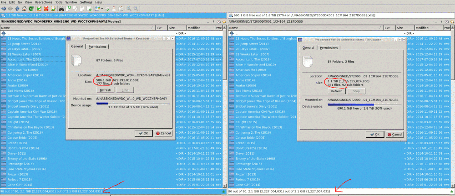455x196 pixels.
Task: Select 'Gone Girl (2014)' in left panel
Action: point(111,185)
